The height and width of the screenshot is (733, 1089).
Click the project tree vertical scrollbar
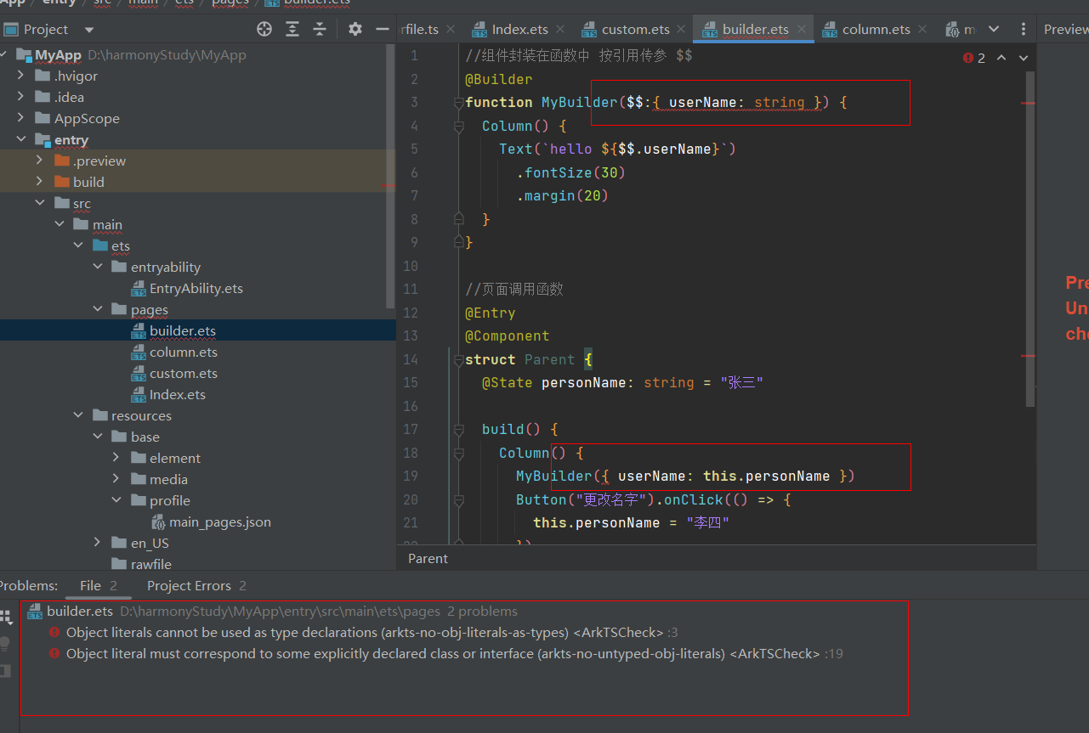click(x=391, y=177)
